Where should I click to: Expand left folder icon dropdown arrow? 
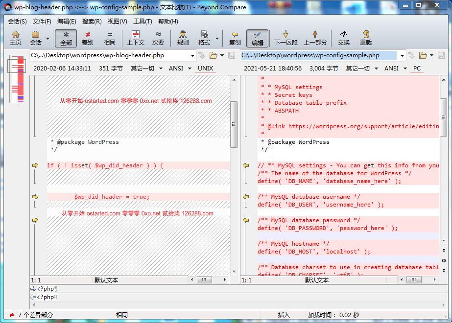pyautogui.click(x=222, y=55)
